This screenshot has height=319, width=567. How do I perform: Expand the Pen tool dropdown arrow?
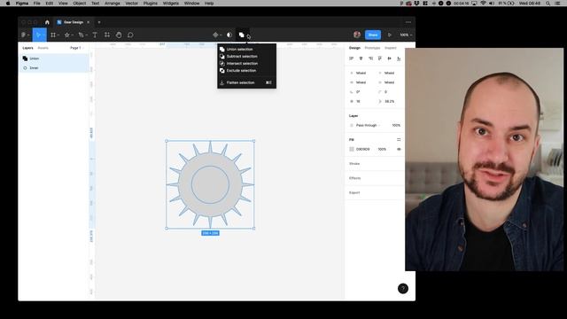point(87,35)
